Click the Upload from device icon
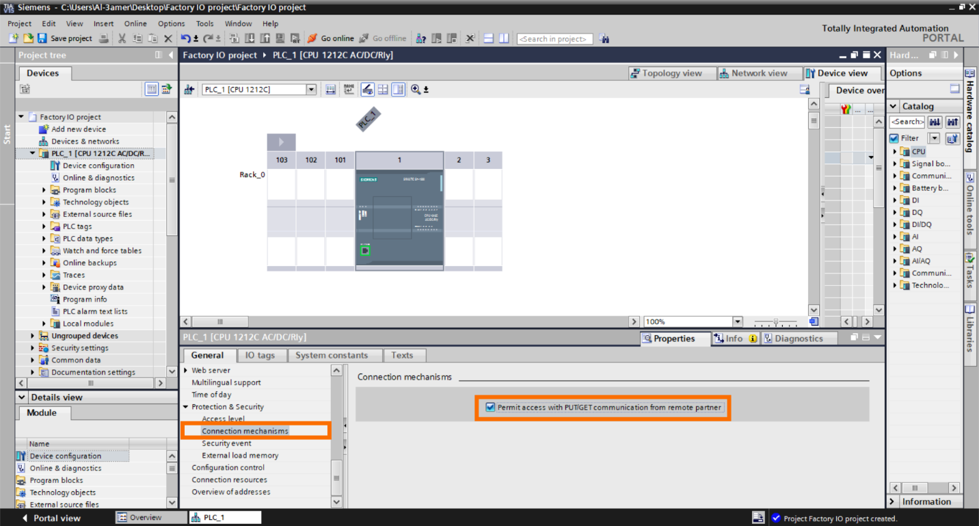 tap(265, 39)
